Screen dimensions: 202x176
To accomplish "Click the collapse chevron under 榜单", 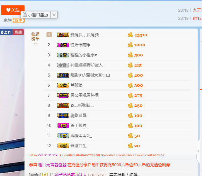I will [35, 44].
